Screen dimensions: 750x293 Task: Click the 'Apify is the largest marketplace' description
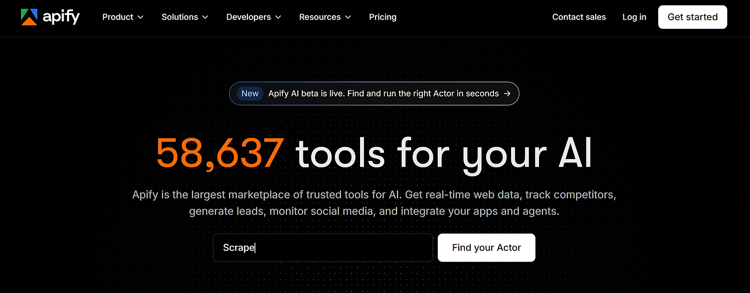374,203
